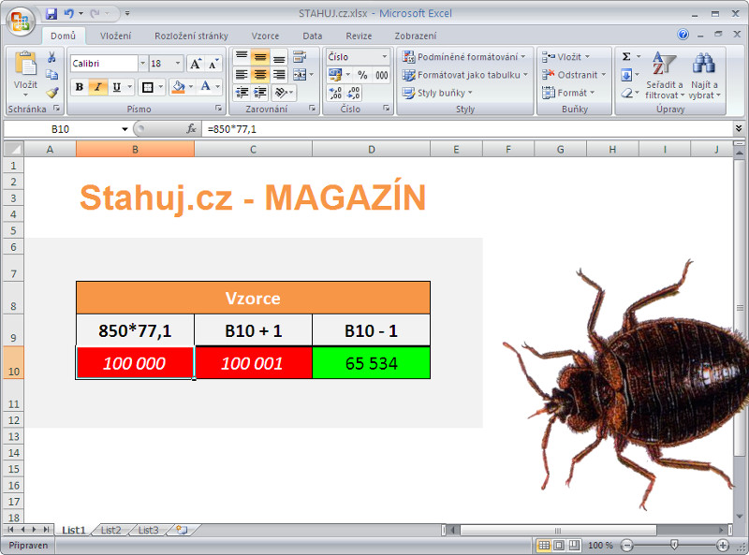Center text horizontally

point(260,75)
